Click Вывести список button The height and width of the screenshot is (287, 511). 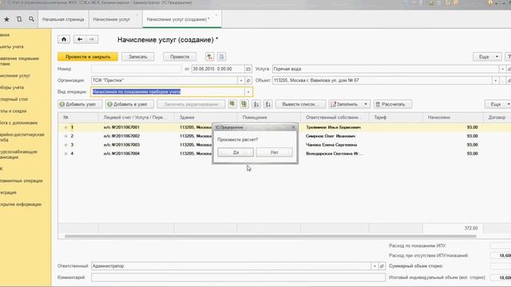pyautogui.click(x=300, y=104)
